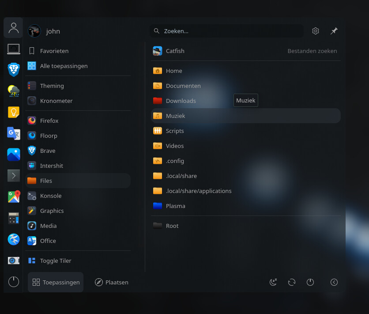369x314 pixels.
Task: Open the Favorieten category
Action: coord(78,51)
